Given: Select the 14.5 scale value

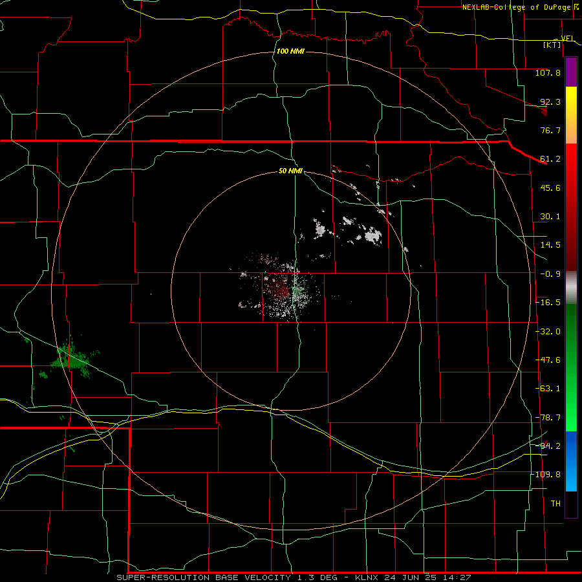Looking at the screenshot, I should pyautogui.click(x=550, y=245).
